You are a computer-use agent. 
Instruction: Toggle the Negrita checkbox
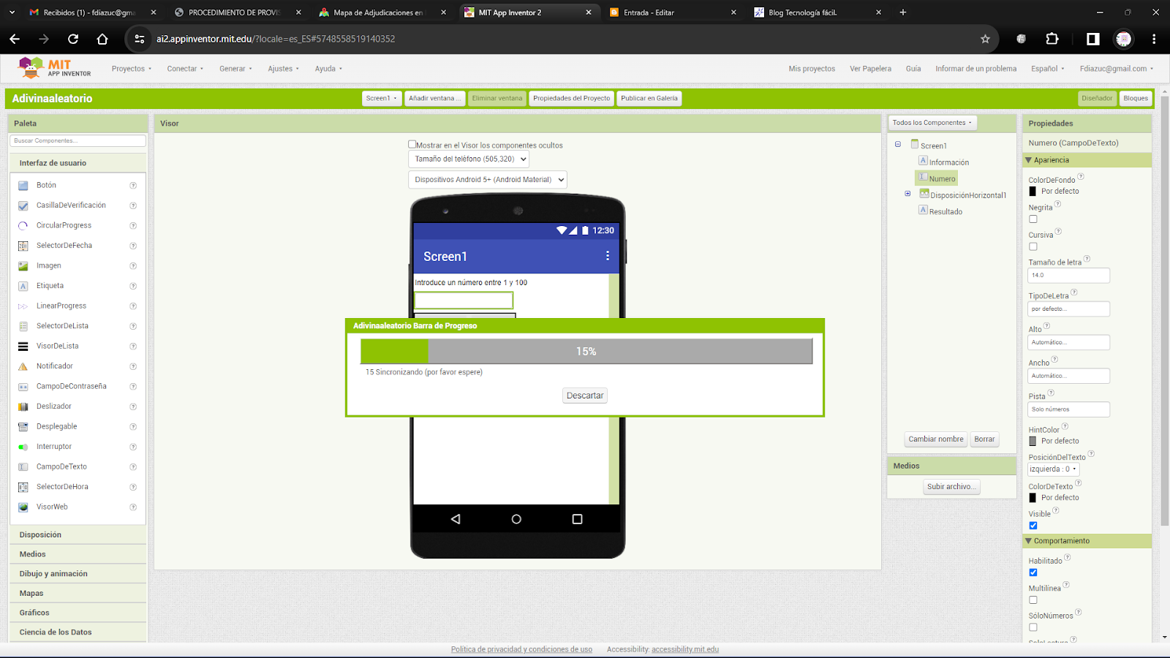click(1033, 219)
